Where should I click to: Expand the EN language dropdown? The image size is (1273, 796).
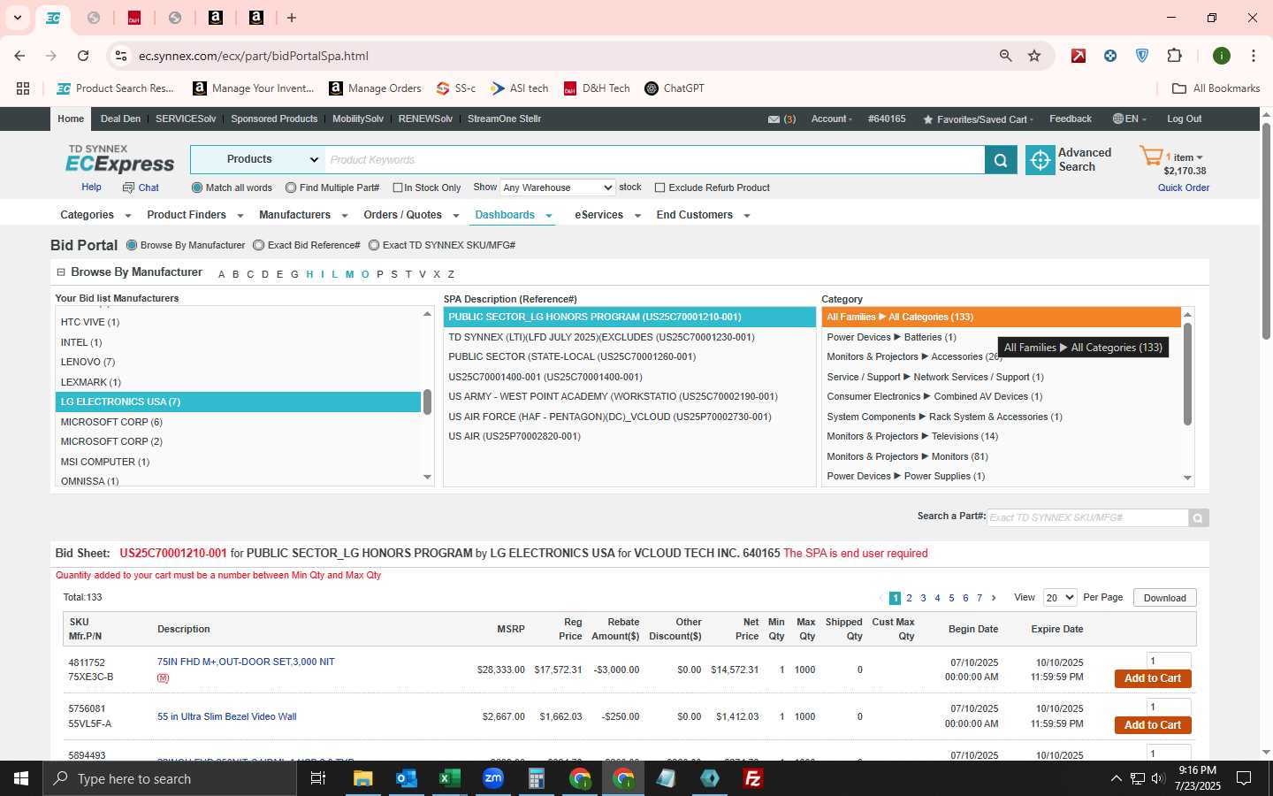(x=1130, y=119)
